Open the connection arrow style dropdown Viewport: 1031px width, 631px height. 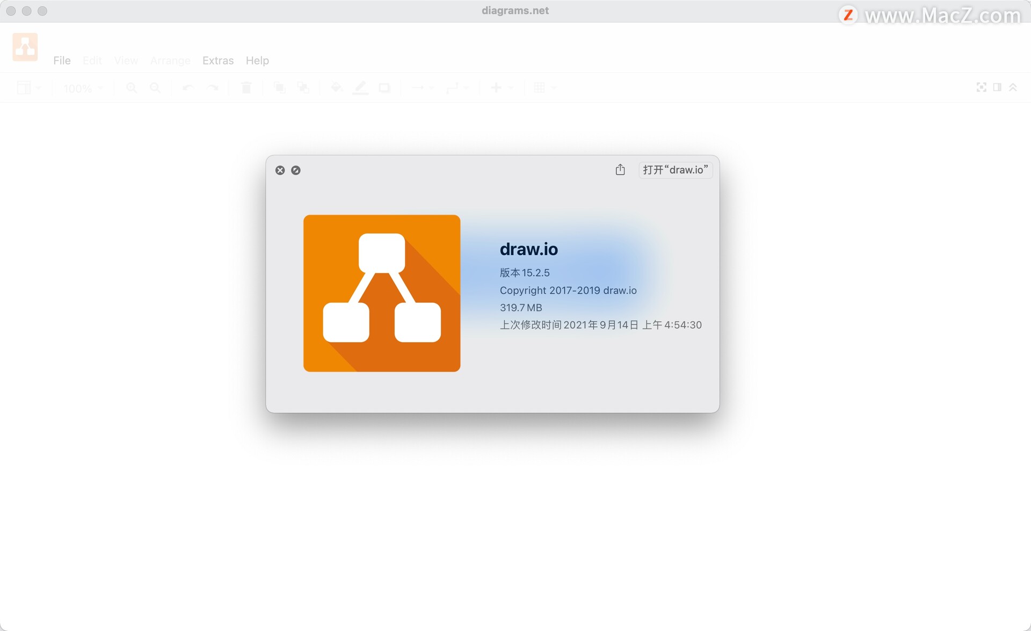tap(423, 88)
